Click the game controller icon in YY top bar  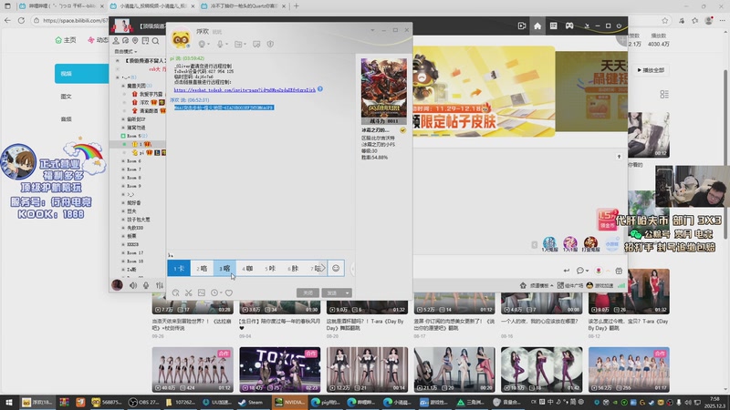569,26
